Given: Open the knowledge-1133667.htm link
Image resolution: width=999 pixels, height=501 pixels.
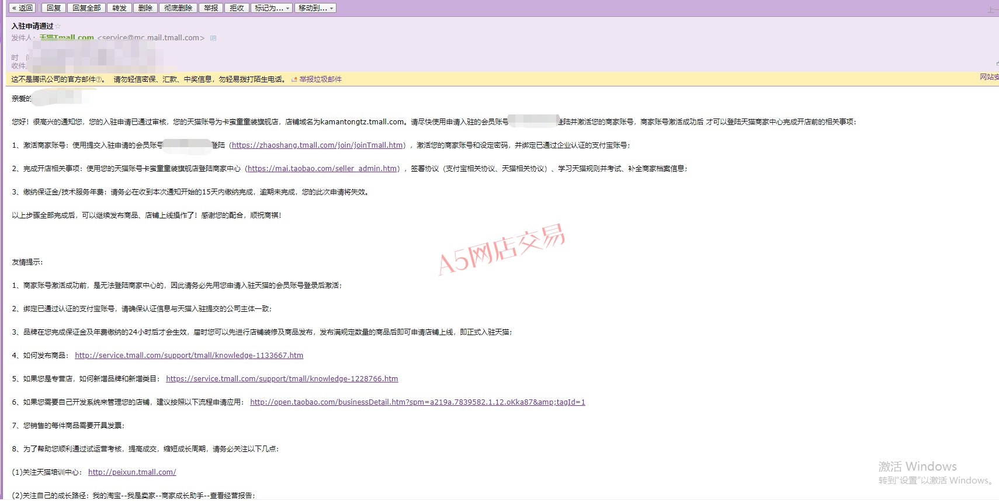Looking at the screenshot, I should (189, 356).
